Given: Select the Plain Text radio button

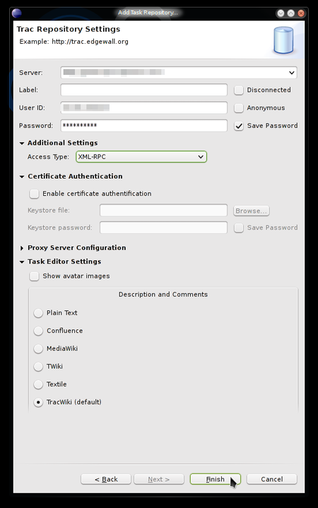Looking at the screenshot, I should pyautogui.click(x=38, y=313).
